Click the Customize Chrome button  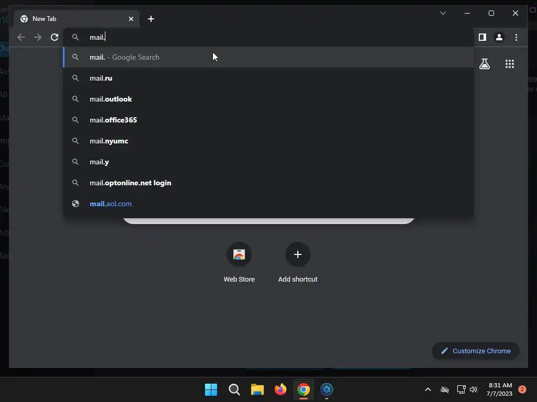(476, 351)
